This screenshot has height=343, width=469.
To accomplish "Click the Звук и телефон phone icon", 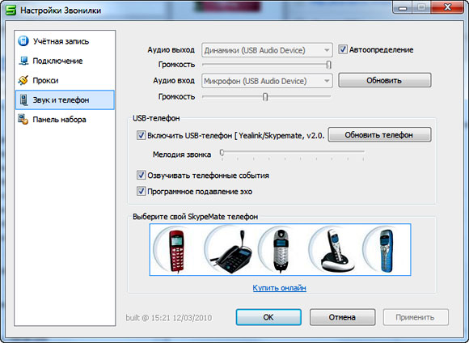I will pyautogui.click(x=23, y=100).
